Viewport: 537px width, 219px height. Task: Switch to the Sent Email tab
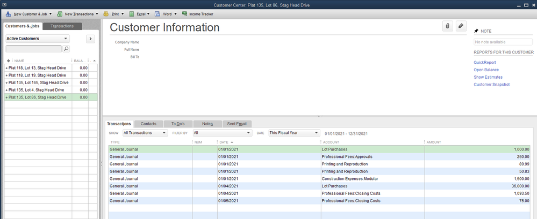(x=237, y=124)
